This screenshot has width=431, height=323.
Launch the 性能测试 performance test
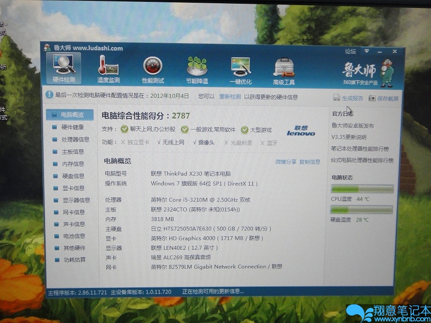tap(153, 69)
